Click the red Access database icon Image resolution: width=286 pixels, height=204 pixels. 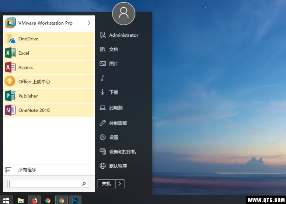(x=10, y=67)
